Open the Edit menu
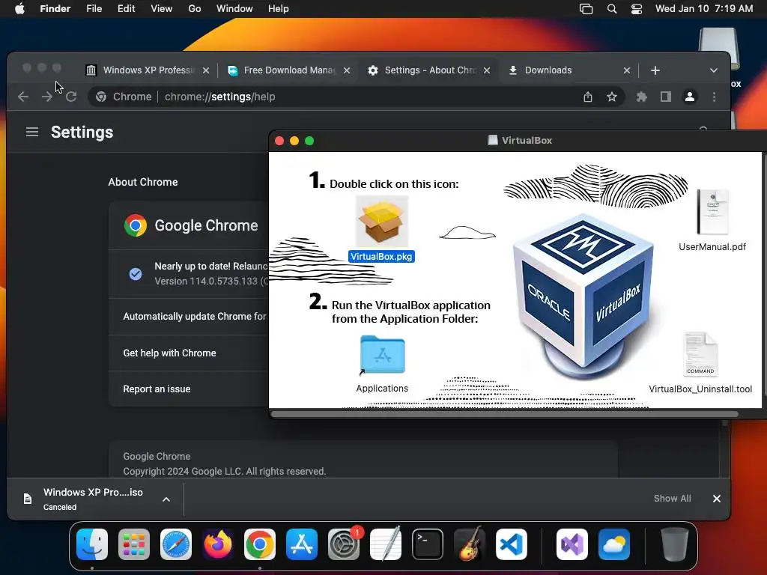The image size is (767, 575). (x=126, y=9)
